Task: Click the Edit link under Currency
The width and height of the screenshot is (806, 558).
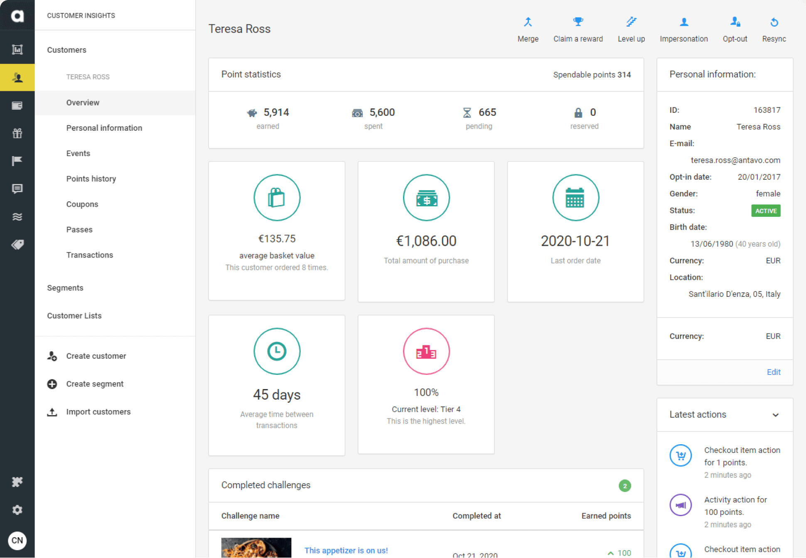Action: pos(773,372)
